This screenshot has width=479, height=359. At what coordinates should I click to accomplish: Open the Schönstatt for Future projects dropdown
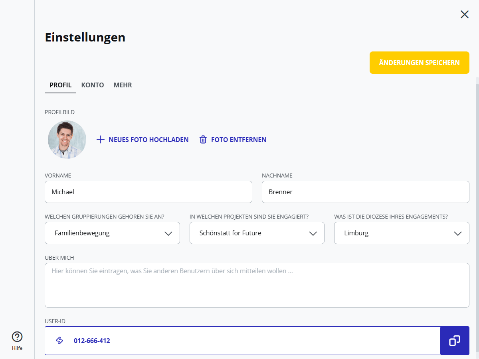click(x=257, y=233)
